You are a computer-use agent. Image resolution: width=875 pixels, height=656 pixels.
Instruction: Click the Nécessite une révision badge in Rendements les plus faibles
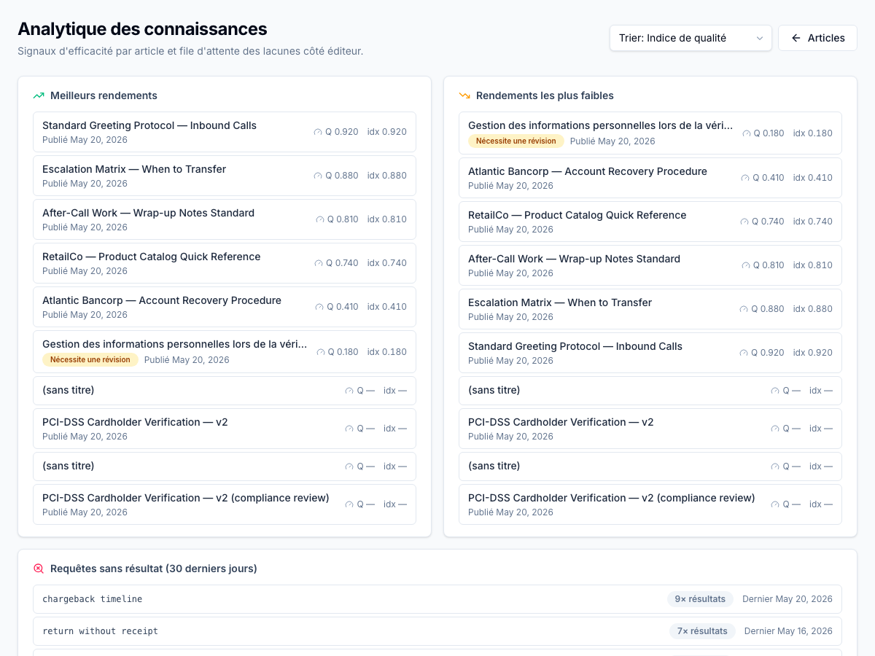click(516, 141)
